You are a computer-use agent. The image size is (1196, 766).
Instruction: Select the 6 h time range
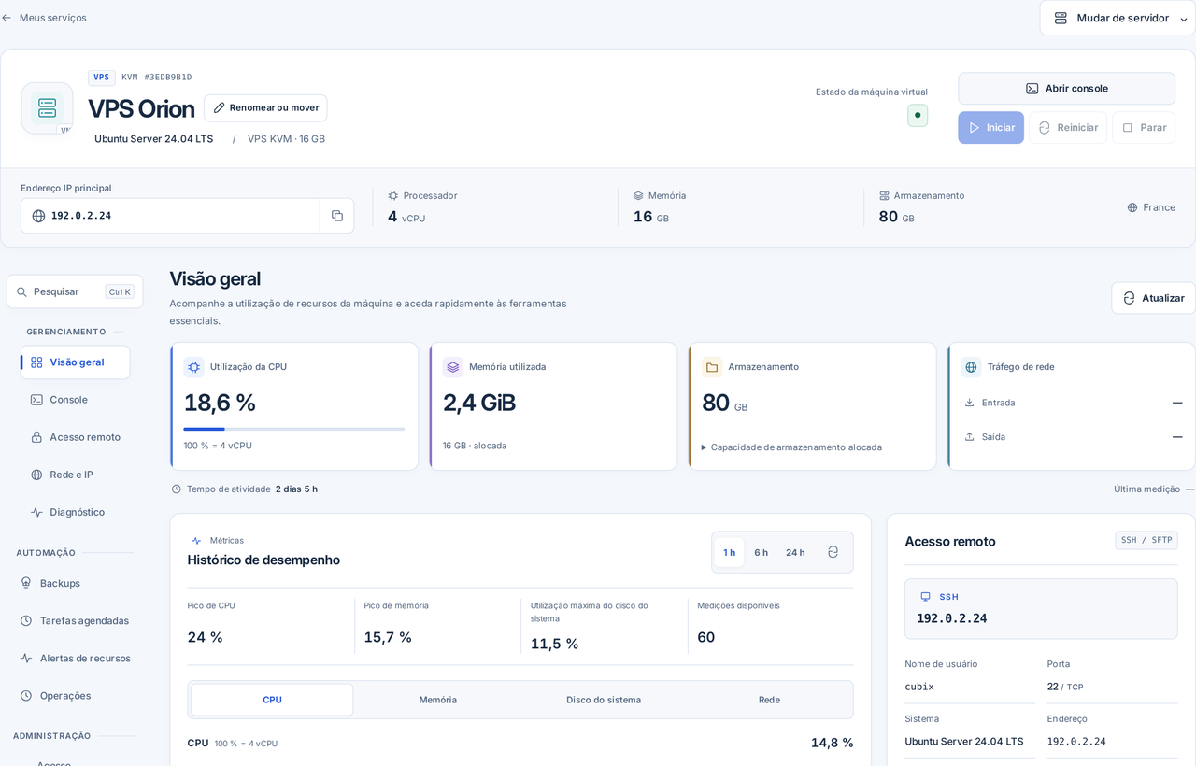[762, 552]
